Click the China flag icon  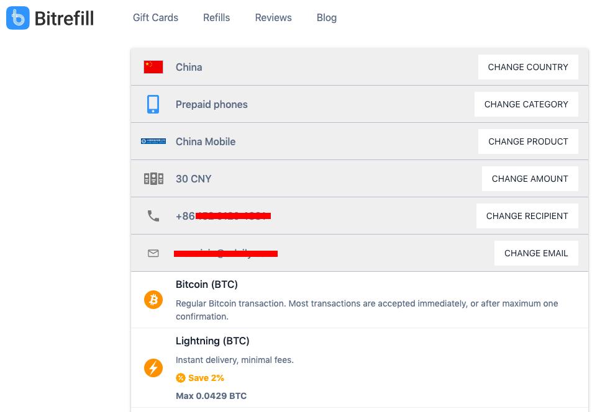[153, 66]
